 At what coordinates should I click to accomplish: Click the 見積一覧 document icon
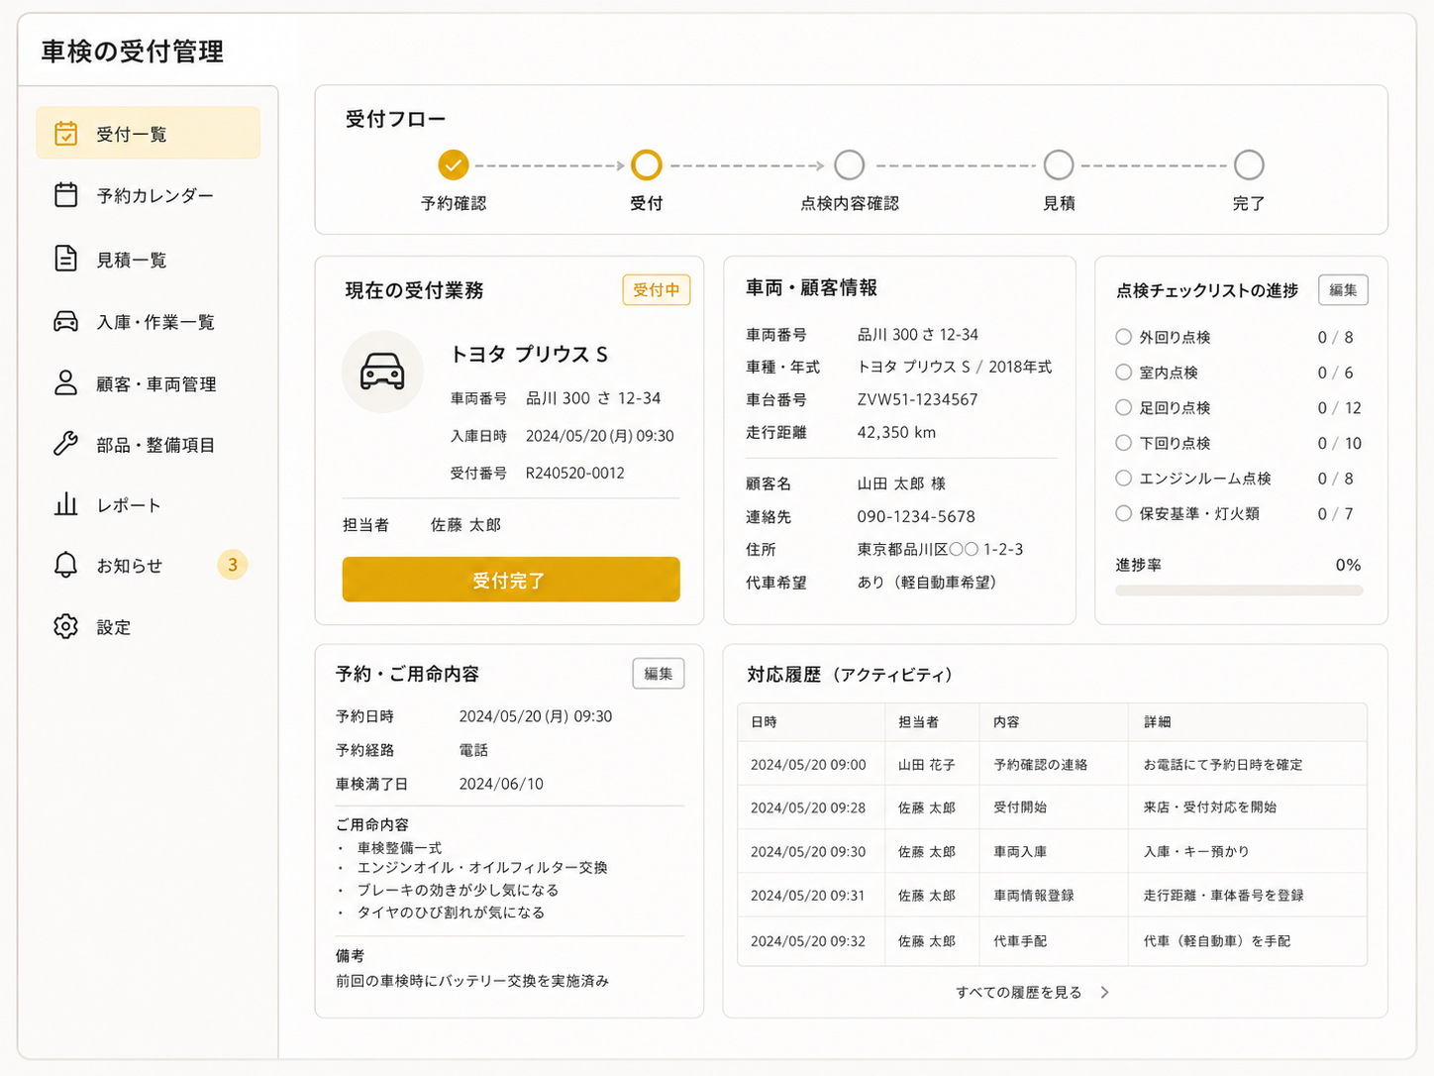(x=65, y=259)
